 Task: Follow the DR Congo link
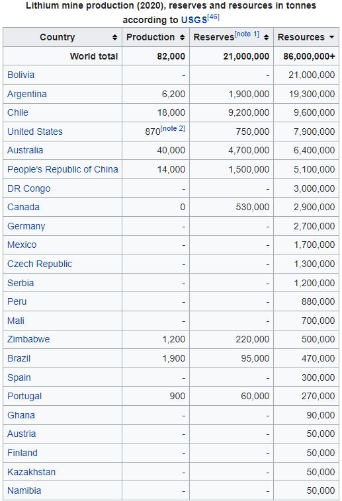29,188
